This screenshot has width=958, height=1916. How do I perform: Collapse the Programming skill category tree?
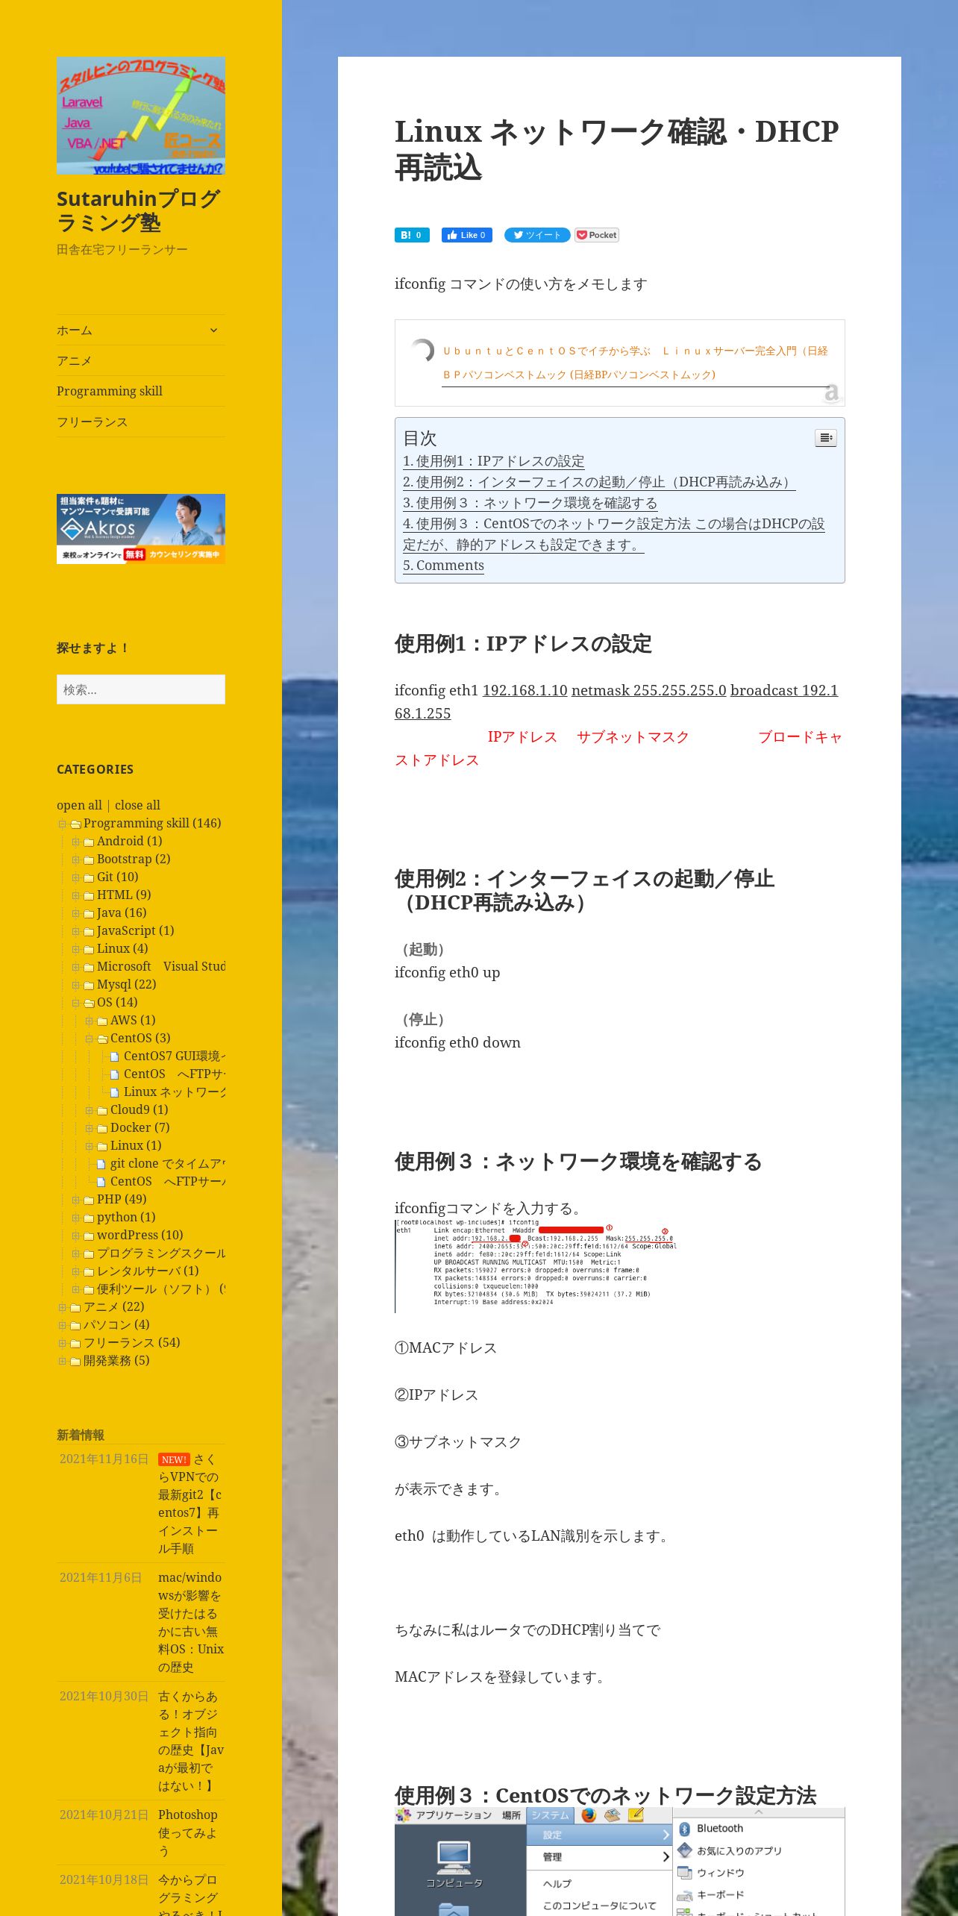pyautogui.click(x=63, y=824)
